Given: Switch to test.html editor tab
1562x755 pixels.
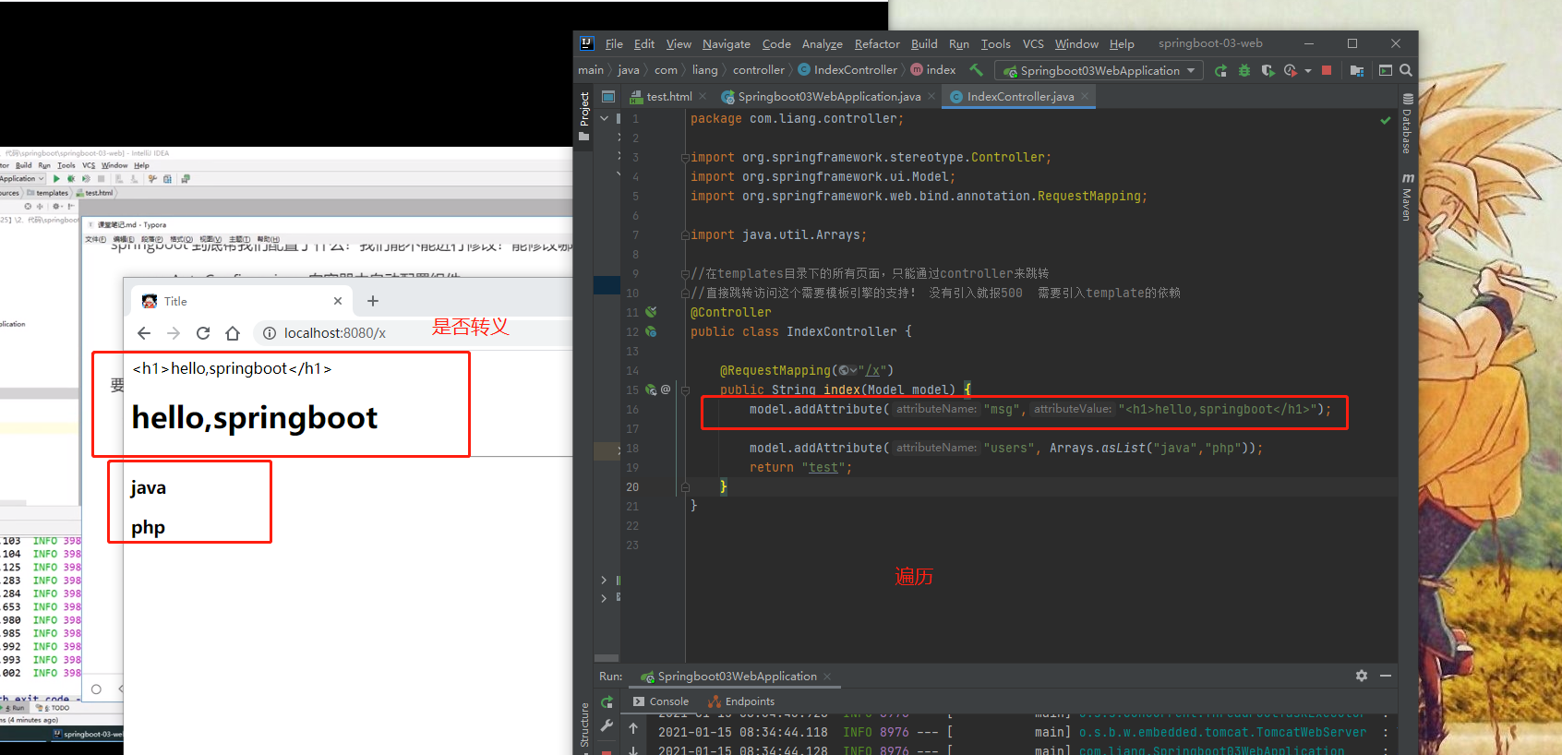Looking at the screenshot, I should [x=668, y=96].
